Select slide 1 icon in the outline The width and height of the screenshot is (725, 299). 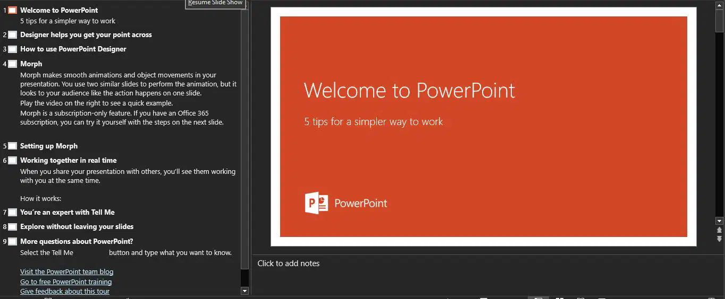point(13,11)
